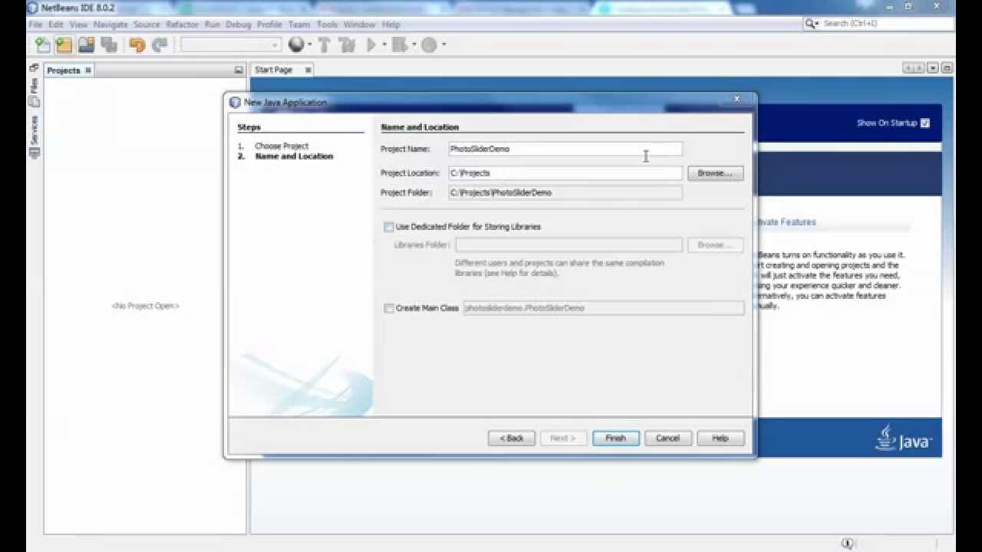Screen dimensions: 982x552
Task: Open the Edit menu
Action: coord(56,25)
